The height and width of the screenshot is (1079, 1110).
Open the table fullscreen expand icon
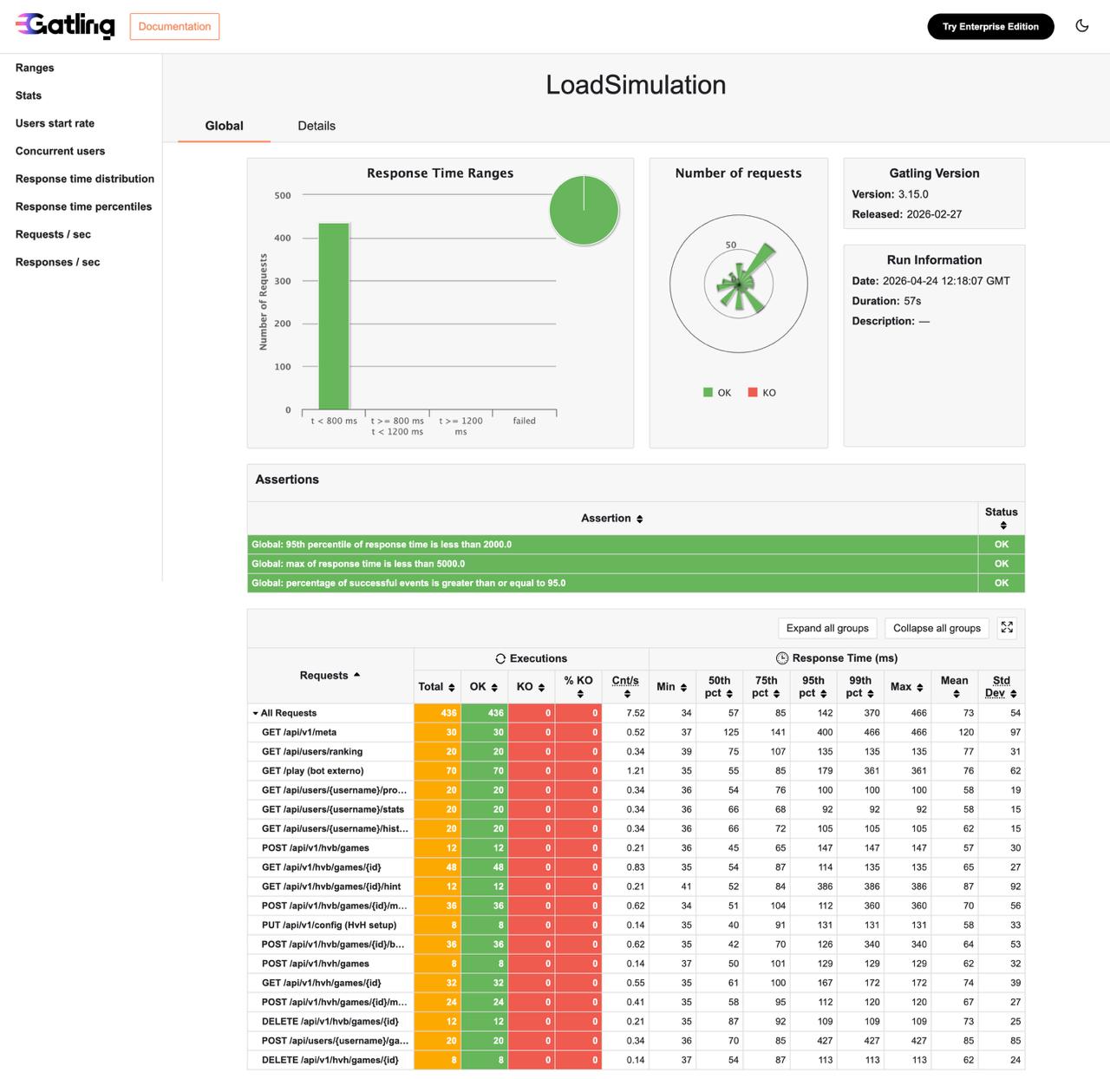pyautogui.click(x=1007, y=627)
